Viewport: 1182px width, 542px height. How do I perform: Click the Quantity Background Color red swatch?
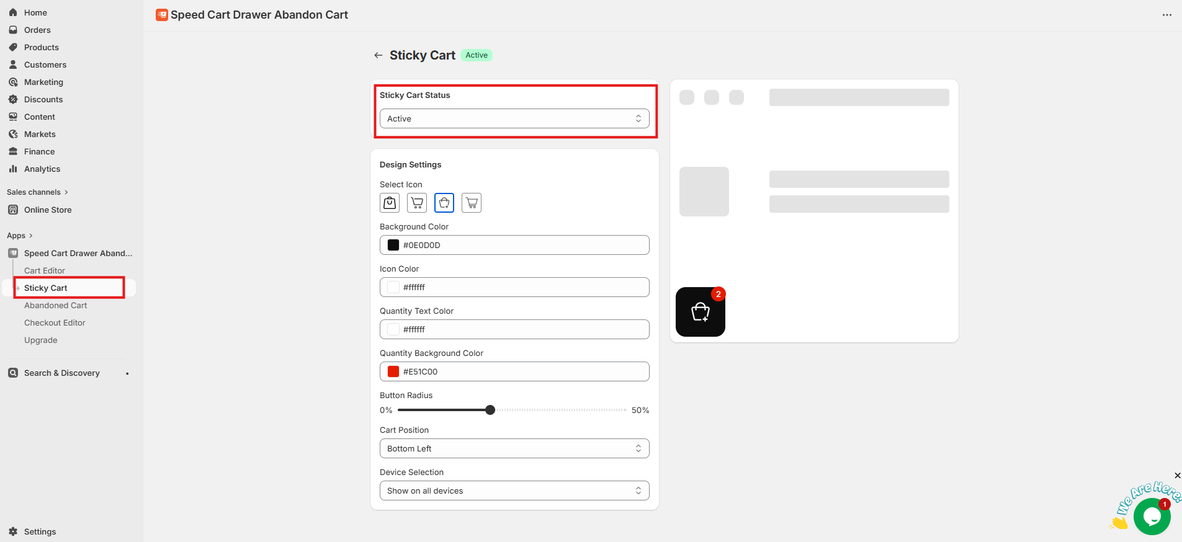coord(393,371)
